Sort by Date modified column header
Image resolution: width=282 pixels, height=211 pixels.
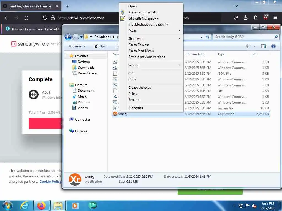195,54
